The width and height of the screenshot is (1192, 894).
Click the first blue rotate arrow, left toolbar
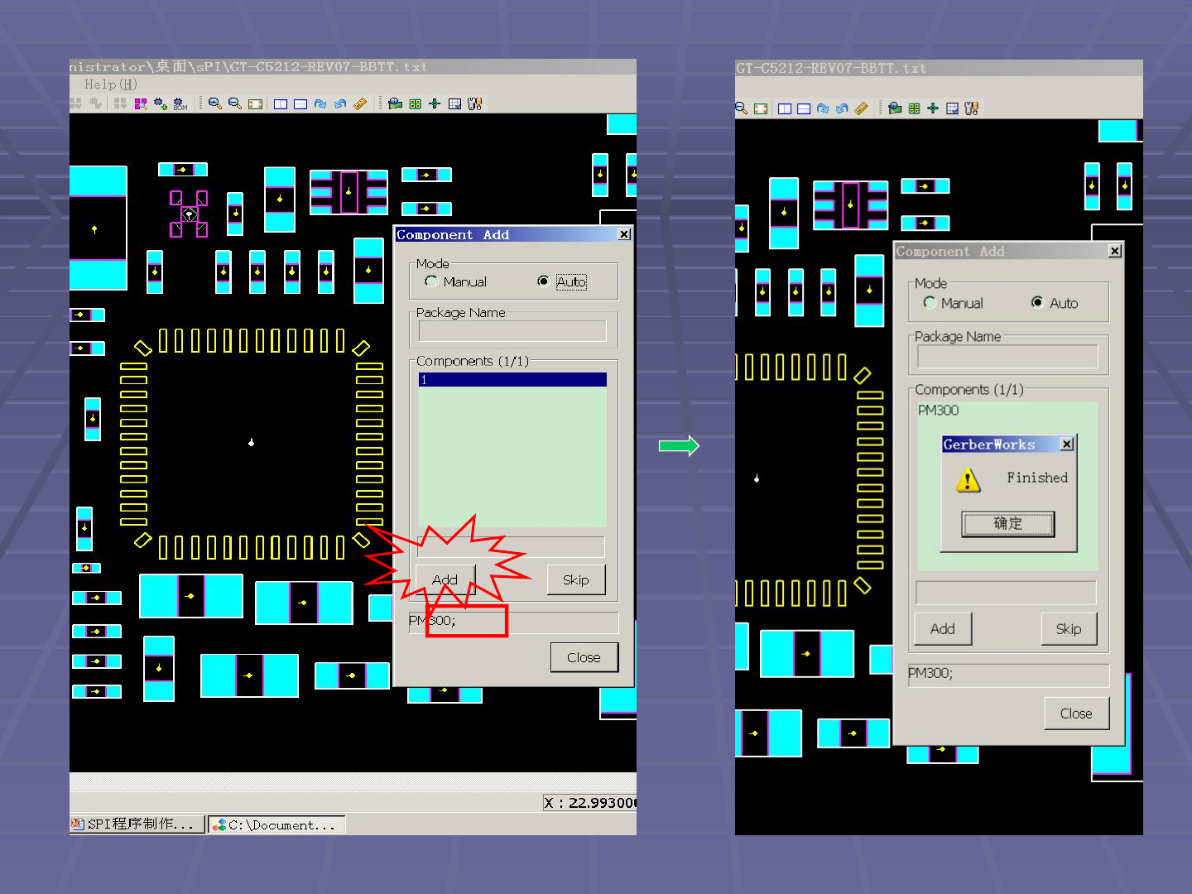(x=320, y=103)
